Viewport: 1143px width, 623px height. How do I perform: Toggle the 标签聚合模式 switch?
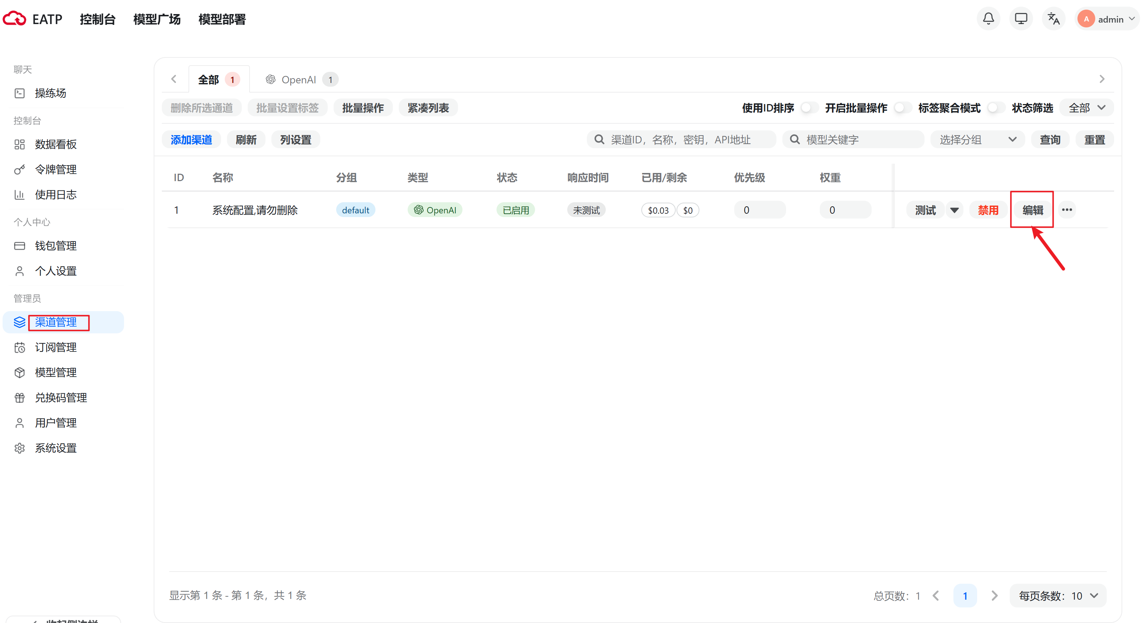(x=996, y=108)
